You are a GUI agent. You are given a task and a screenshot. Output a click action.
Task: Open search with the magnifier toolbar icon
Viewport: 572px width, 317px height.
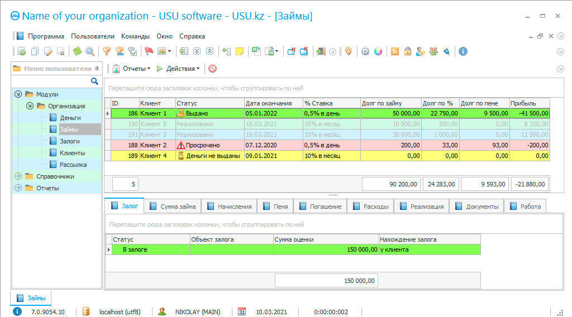tap(90, 51)
